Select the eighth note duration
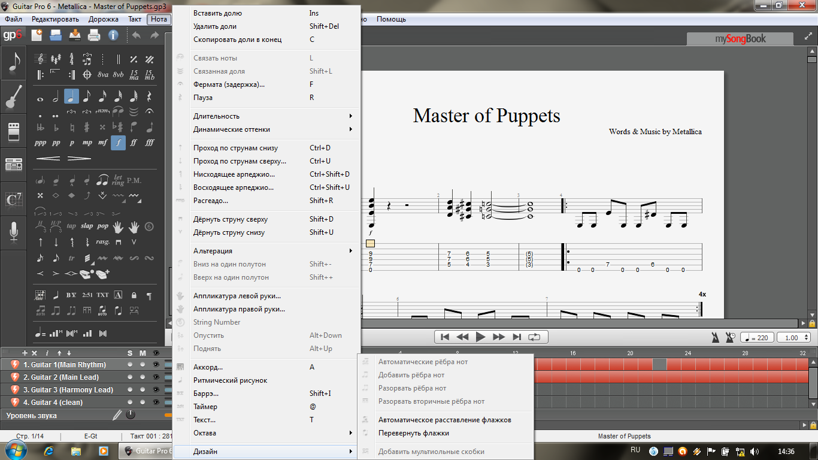The height and width of the screenshot is (460, 818). (x=87, y=96)
